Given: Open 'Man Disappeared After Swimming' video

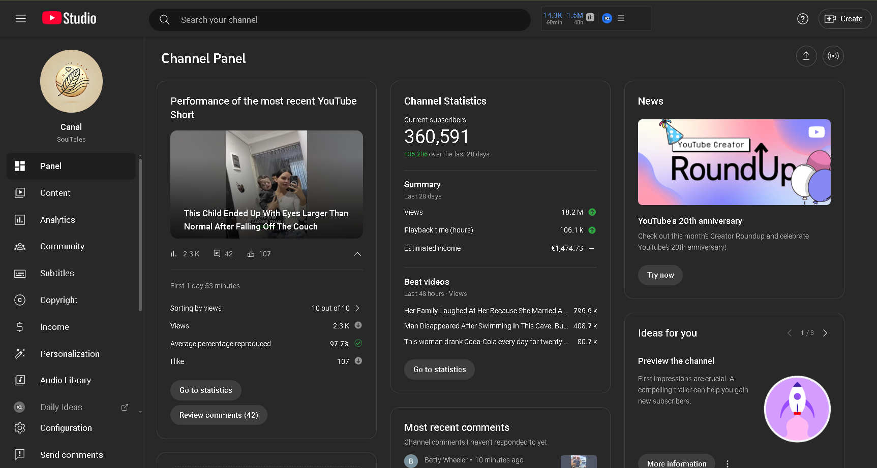Looking at the screenshot, I should click(x=486, y=326).
